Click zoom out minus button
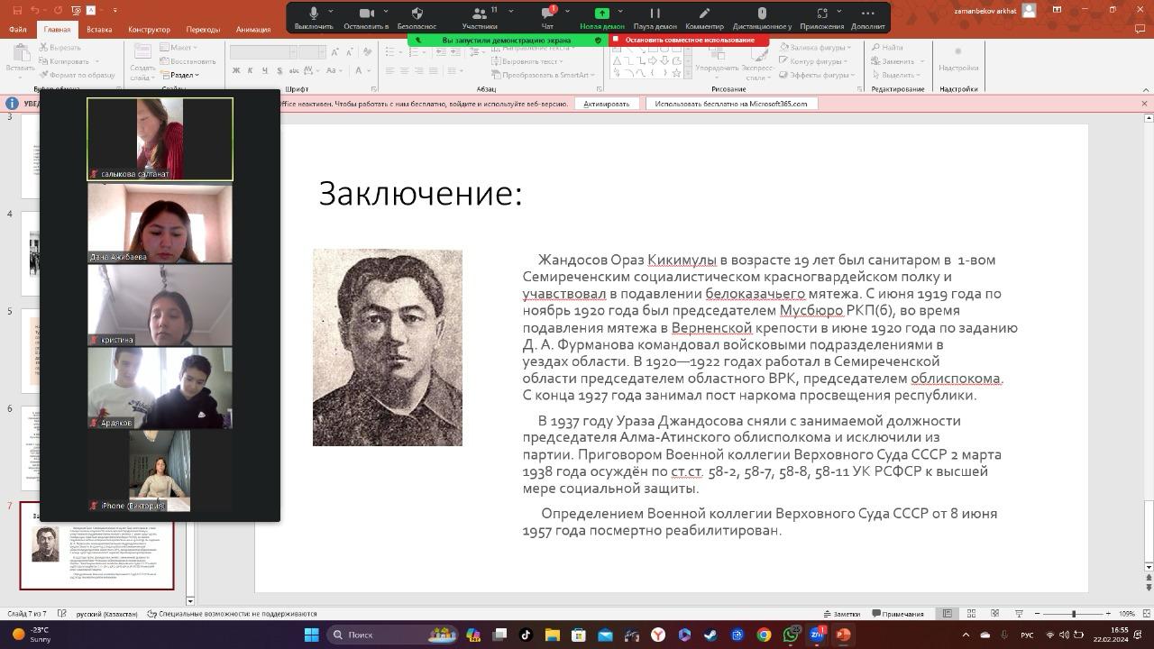The width and height of the screenshot is (1154, 649). tap(1038, 614)
